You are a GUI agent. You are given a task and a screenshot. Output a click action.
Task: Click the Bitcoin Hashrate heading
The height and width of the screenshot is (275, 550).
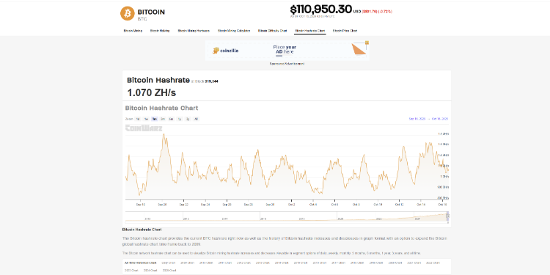point(158,80)
